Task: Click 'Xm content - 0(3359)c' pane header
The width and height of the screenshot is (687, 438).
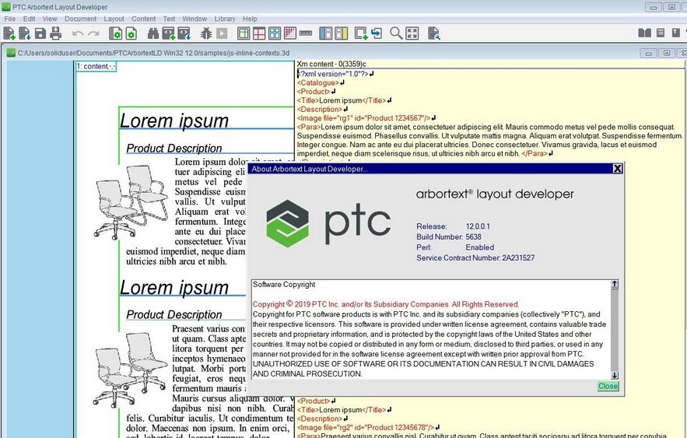Action: coord(331,64)
